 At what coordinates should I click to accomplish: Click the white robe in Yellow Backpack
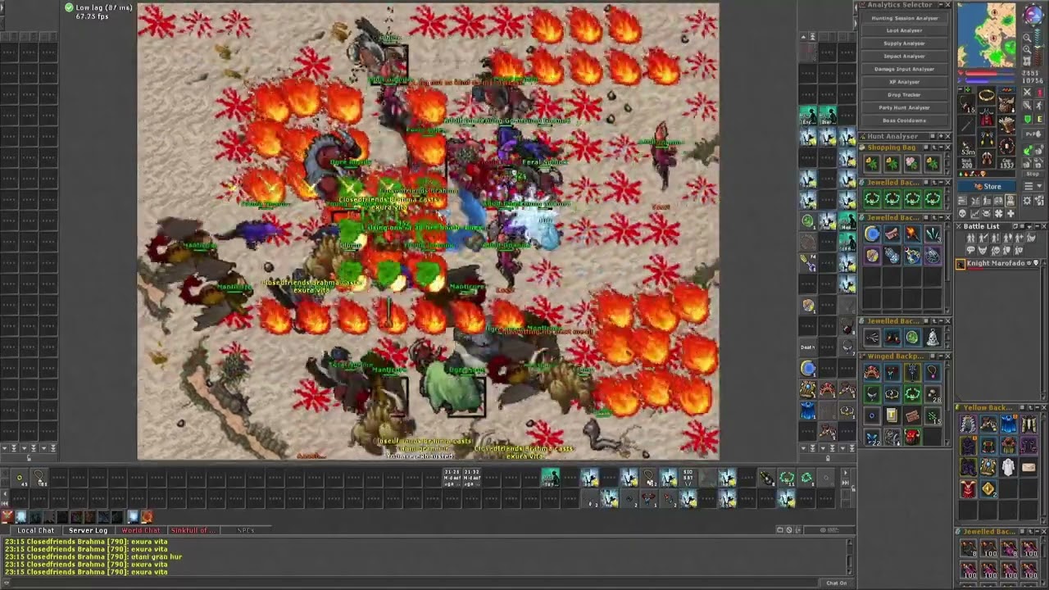coord(1008,467)
